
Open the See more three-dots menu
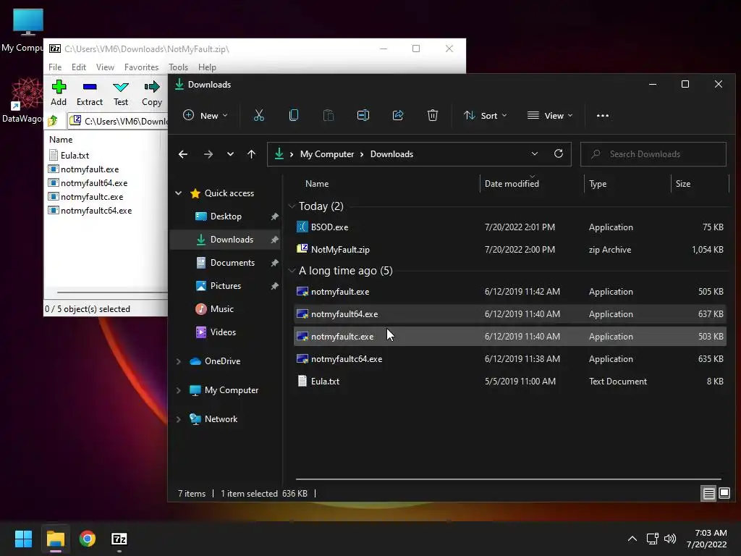pos(603,115)
